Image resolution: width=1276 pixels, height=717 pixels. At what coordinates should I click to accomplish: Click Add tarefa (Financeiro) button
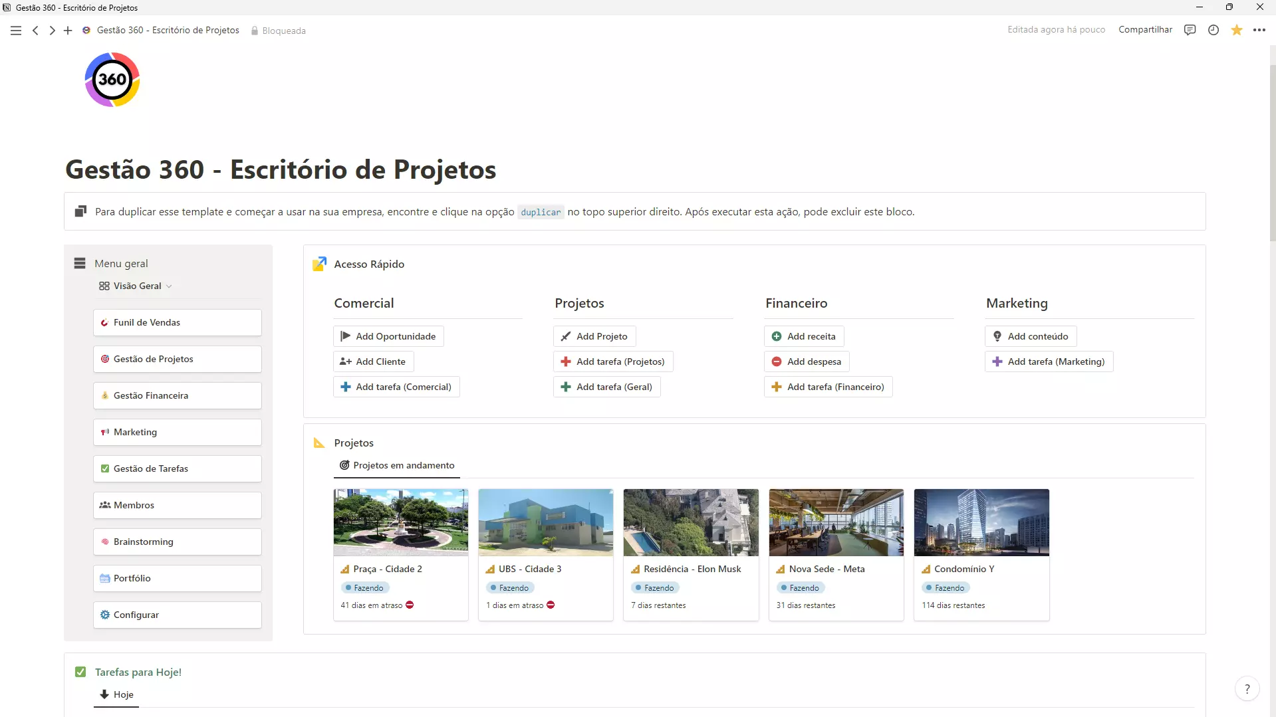point(828,387)
